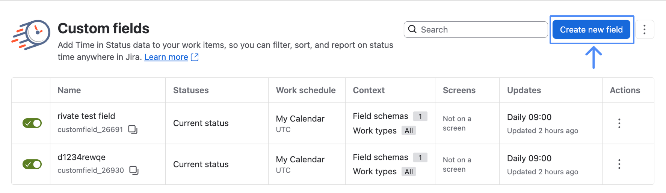Open the Learn more link
Image resolution: width=666 pixels, height=193 pixels.
tap(166, 57)
